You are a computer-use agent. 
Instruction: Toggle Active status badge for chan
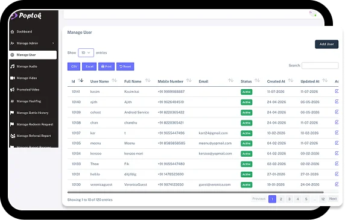tap(247, 123)
